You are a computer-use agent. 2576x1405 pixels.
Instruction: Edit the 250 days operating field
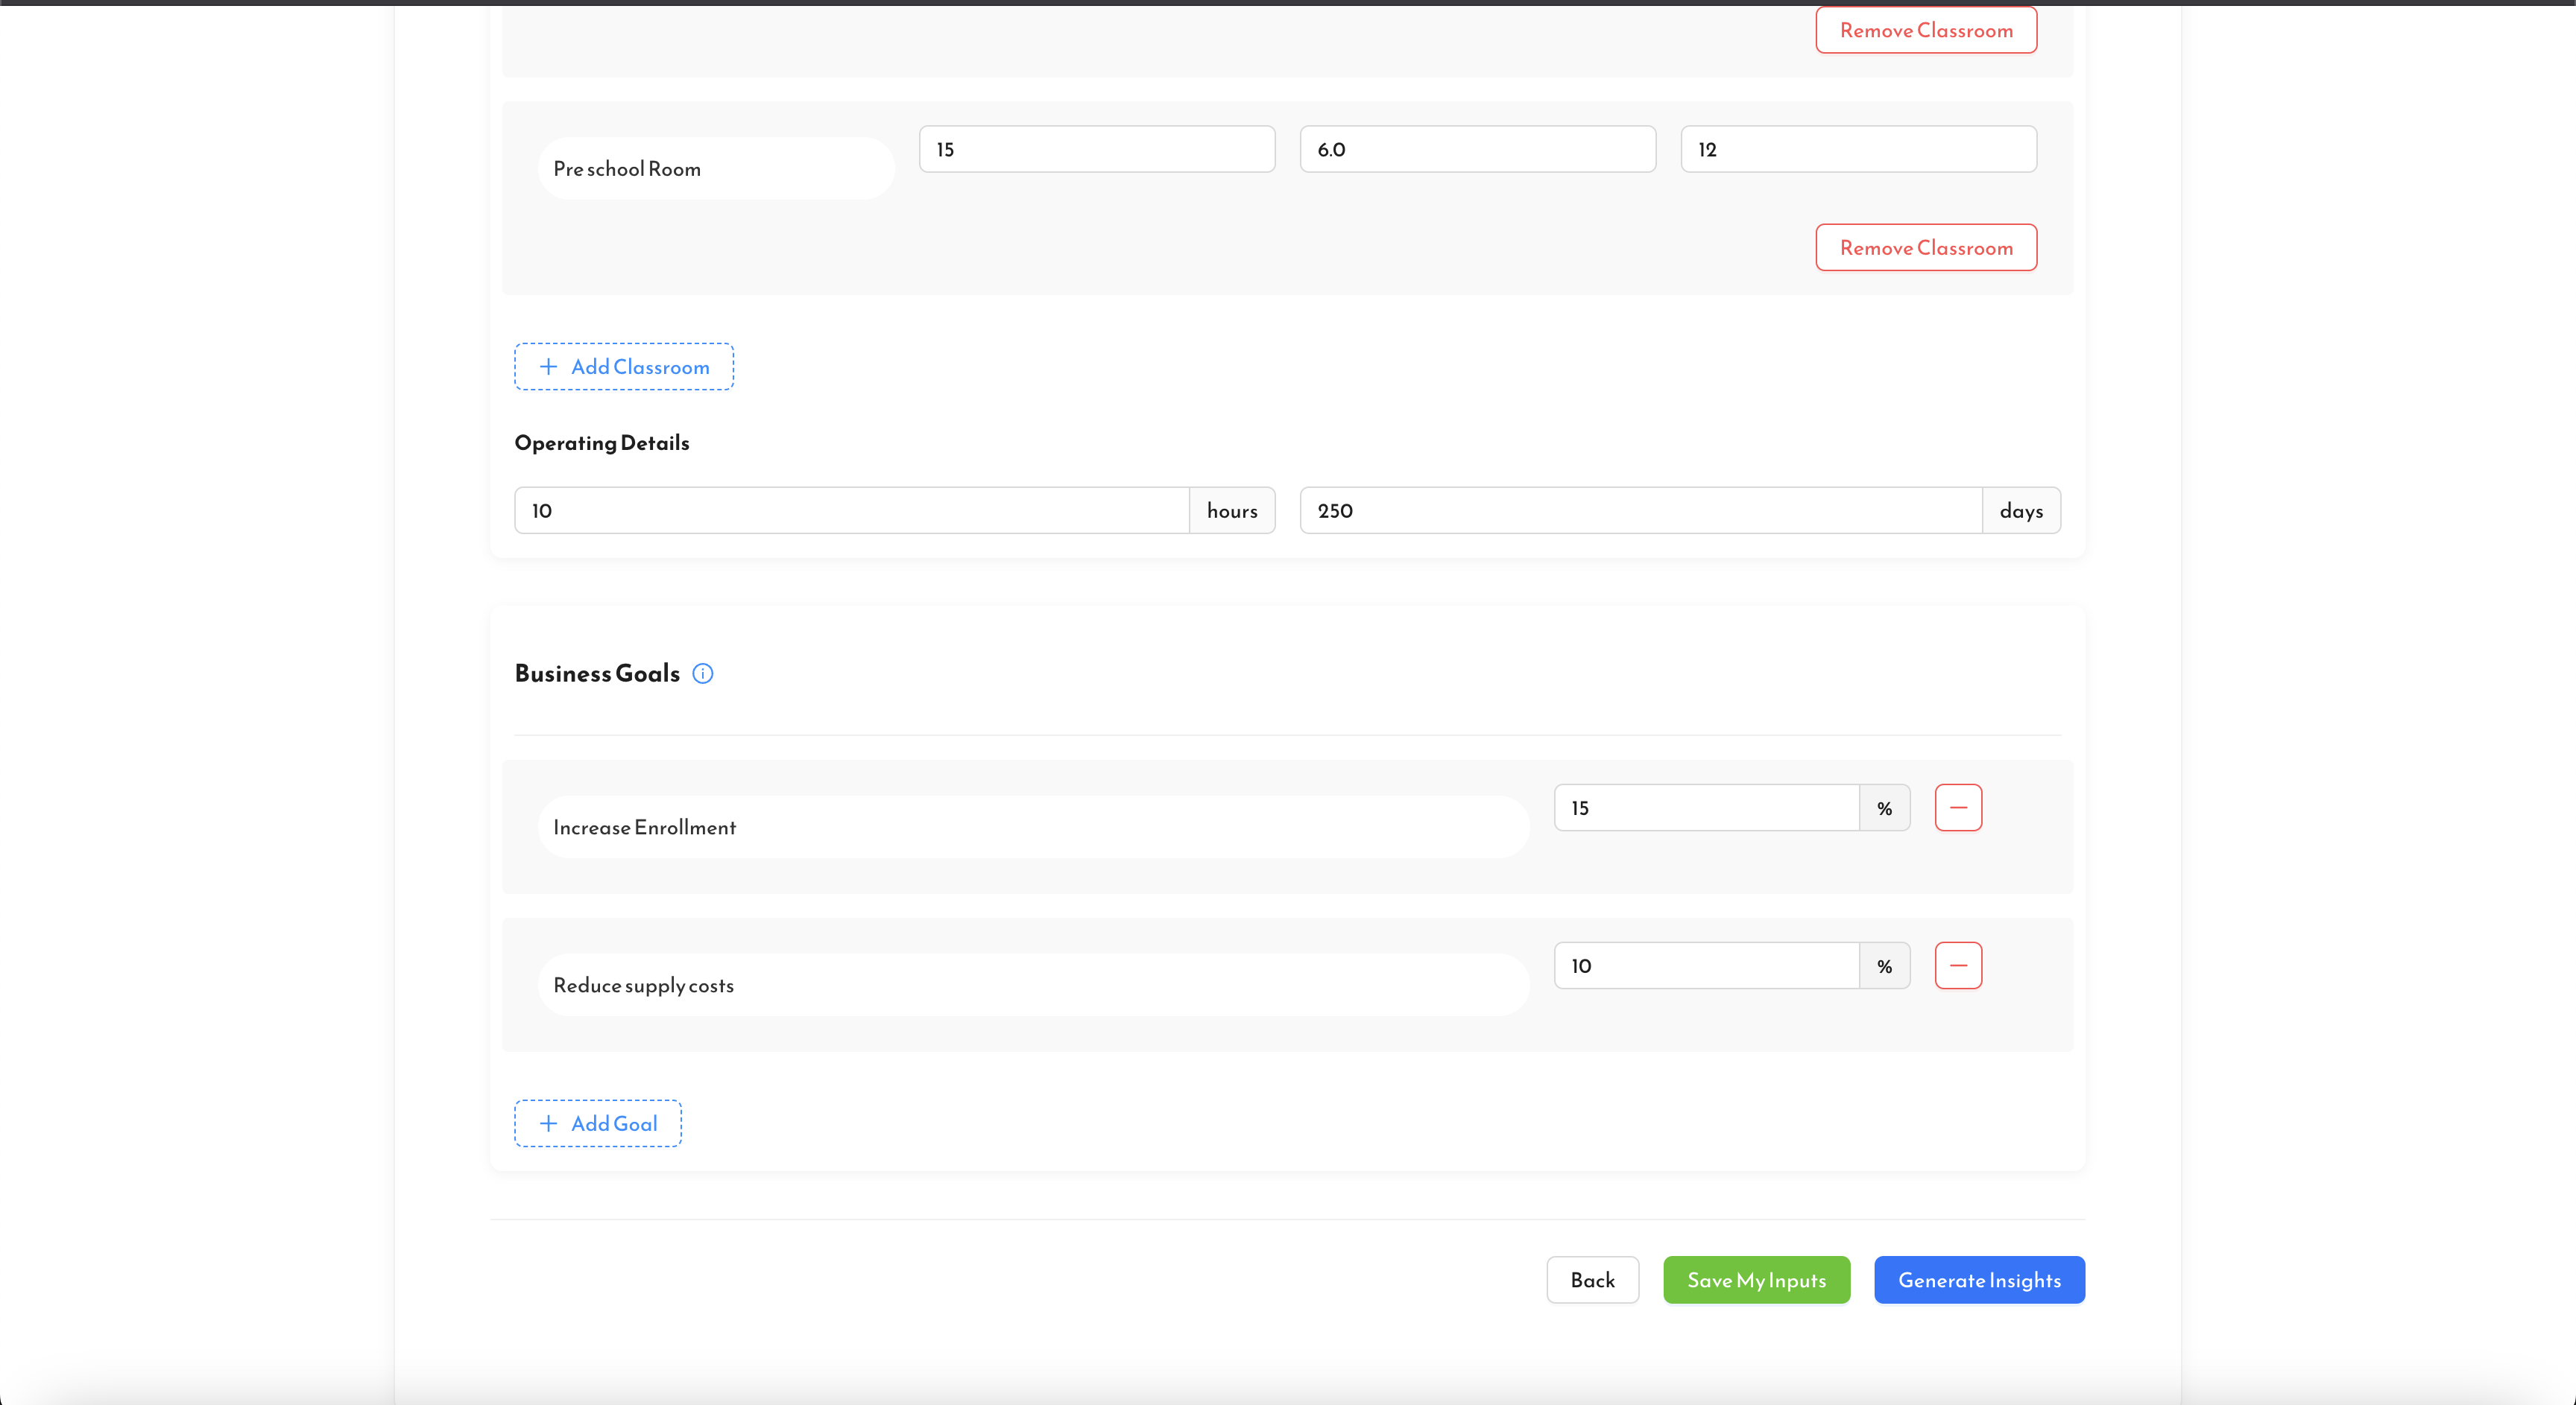1639,510
